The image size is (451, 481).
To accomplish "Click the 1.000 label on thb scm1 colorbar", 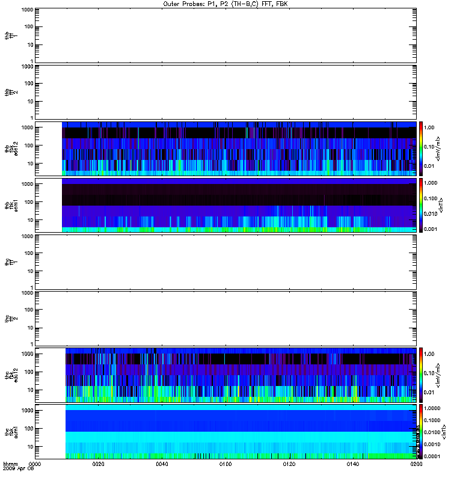I will (x=431, y=183).
